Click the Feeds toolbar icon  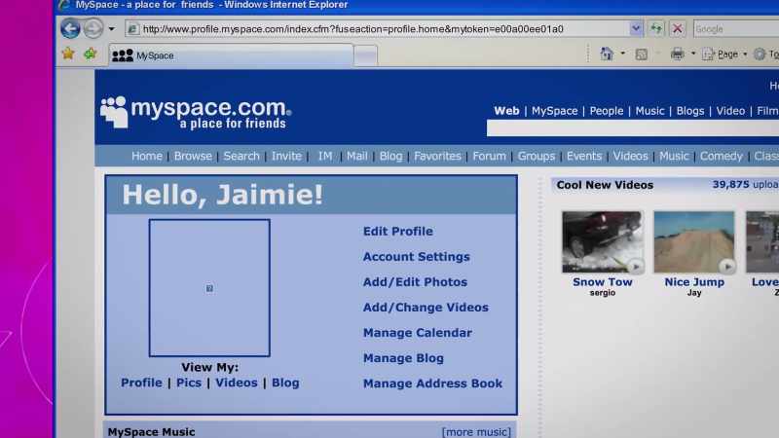(642, 55)
